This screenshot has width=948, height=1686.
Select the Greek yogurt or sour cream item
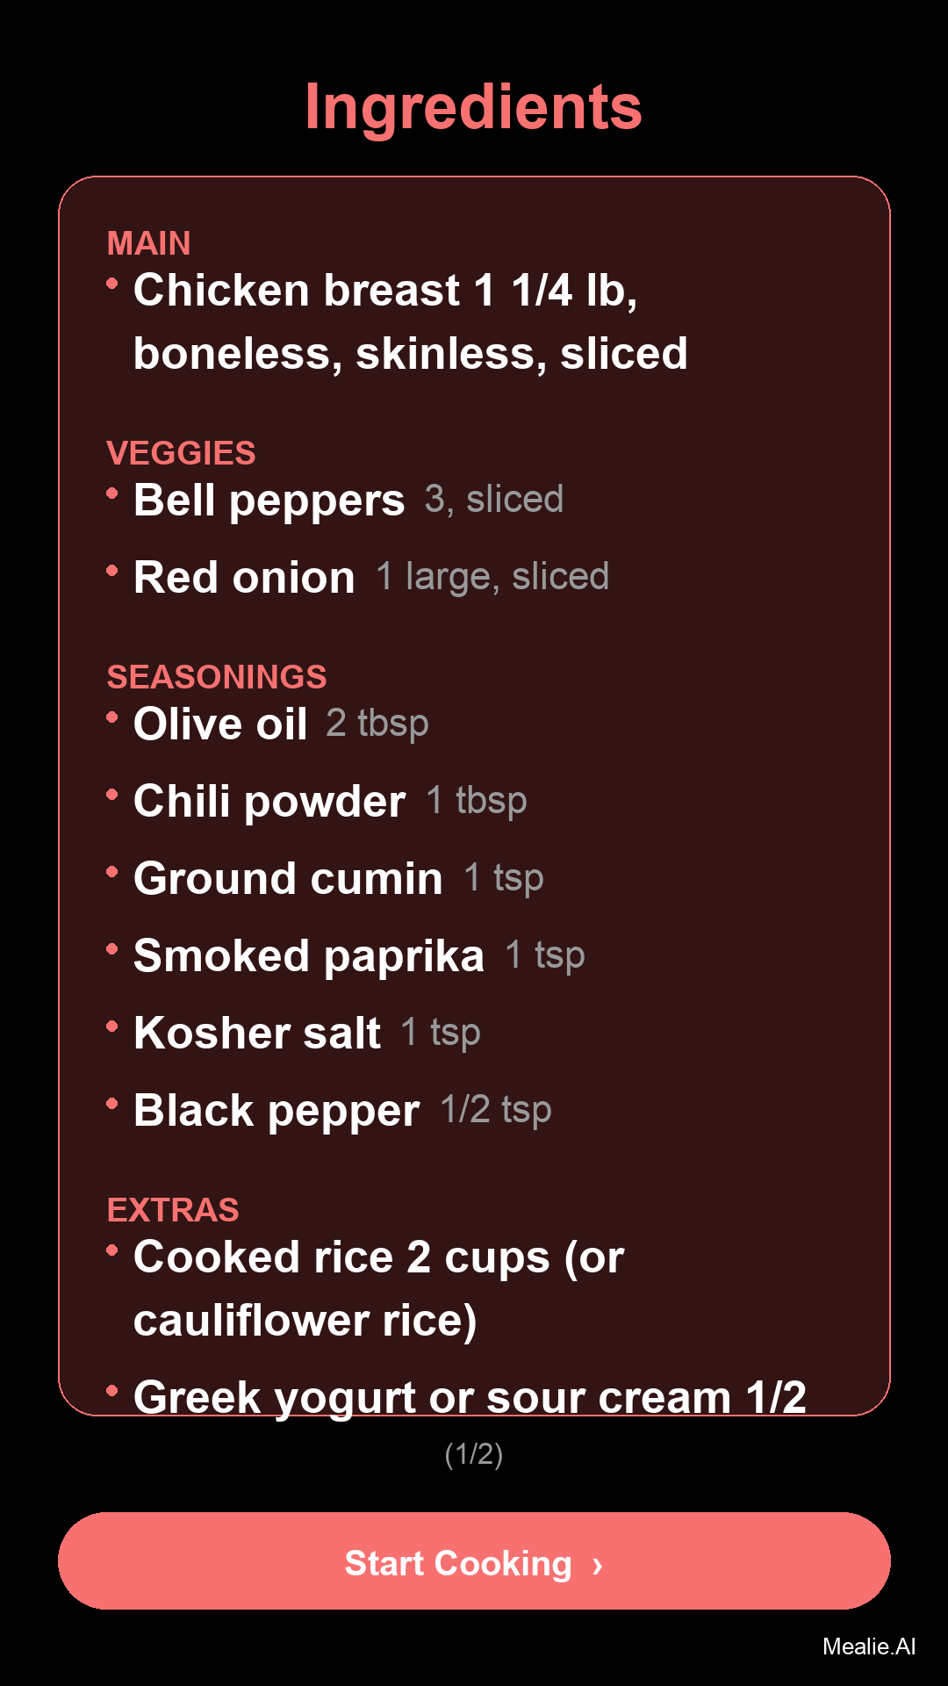(469, 1394)
